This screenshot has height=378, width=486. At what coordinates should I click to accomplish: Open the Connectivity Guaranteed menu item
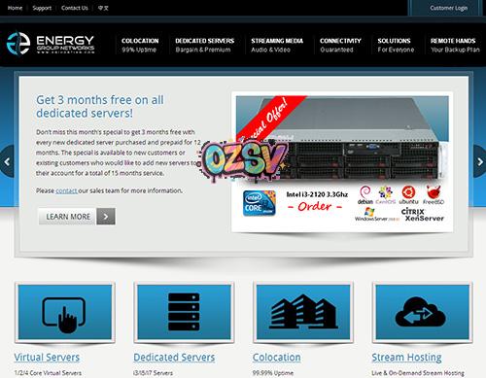coord(340,45)
